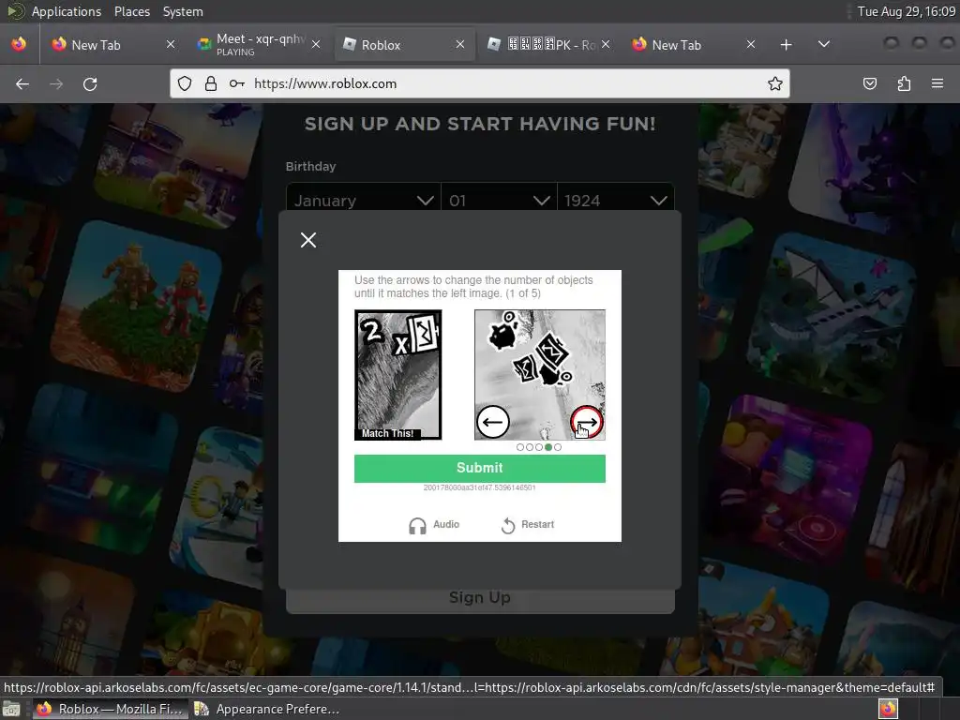Switch to the Audio challenge
This screenshot has width=960, height=720.
tap(434, 525)
